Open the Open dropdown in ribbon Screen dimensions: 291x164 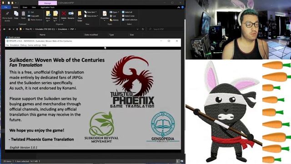pos(114,12)
